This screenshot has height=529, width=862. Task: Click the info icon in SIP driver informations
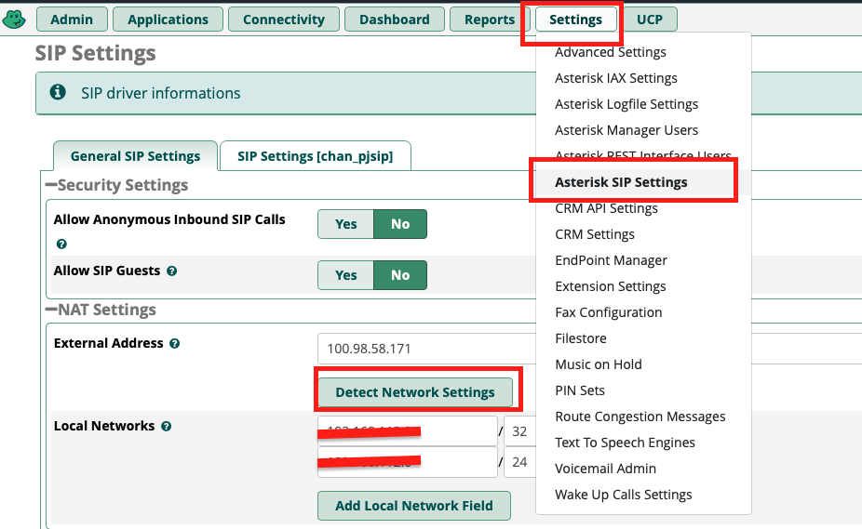[58, 92]
